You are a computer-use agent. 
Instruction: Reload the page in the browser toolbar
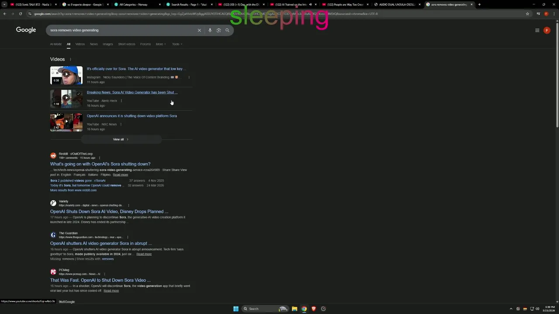point(20,14)
